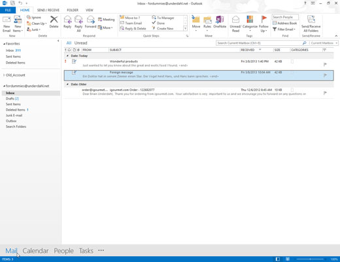The width and height of the screenshot is (340, 262).
Task: Open the Junk E-mail folder
Action: coord(14,115)
